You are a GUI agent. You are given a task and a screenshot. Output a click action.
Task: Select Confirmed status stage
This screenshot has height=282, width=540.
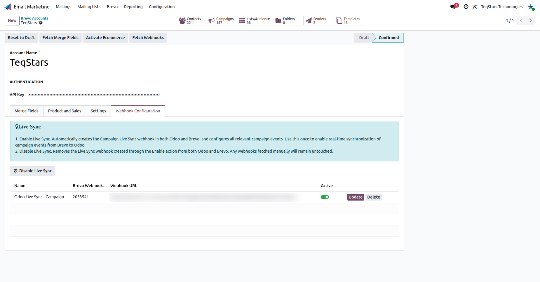click(389, 38)
